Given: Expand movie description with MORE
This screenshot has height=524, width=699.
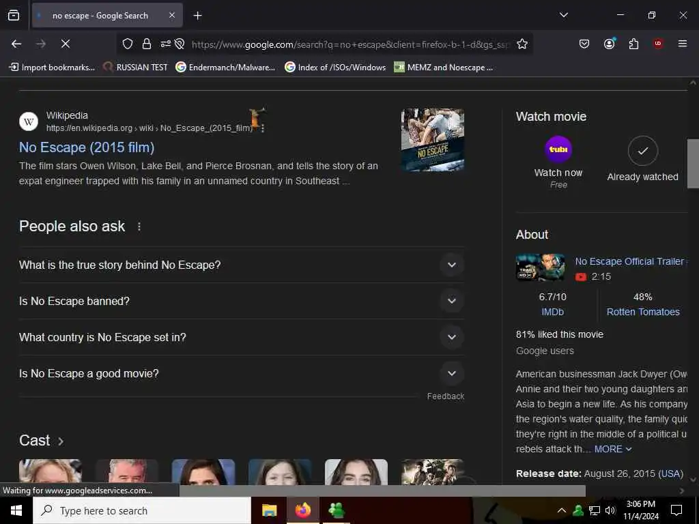Looking at the screenshot, I should pos(613,449).
